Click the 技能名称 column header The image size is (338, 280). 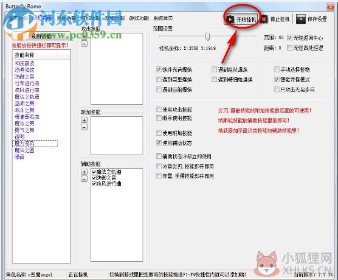pos(35,55)
